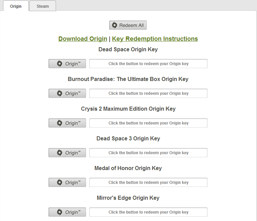Image resolution: width=257 pixels, height=221 pixels.
Task: Click the Origin swirl icon for Dead Space
Action: tap(59, 64)
